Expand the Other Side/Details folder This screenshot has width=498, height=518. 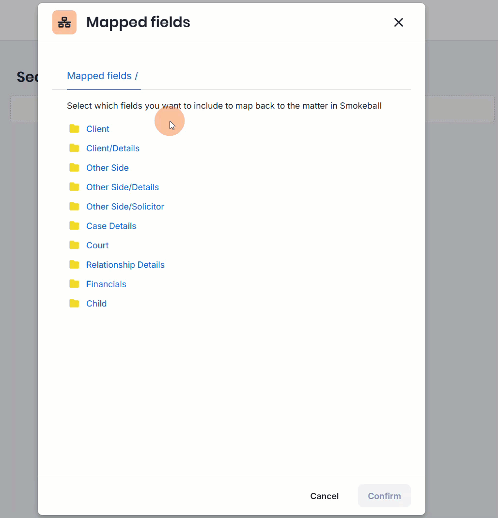tap(123, 187)
